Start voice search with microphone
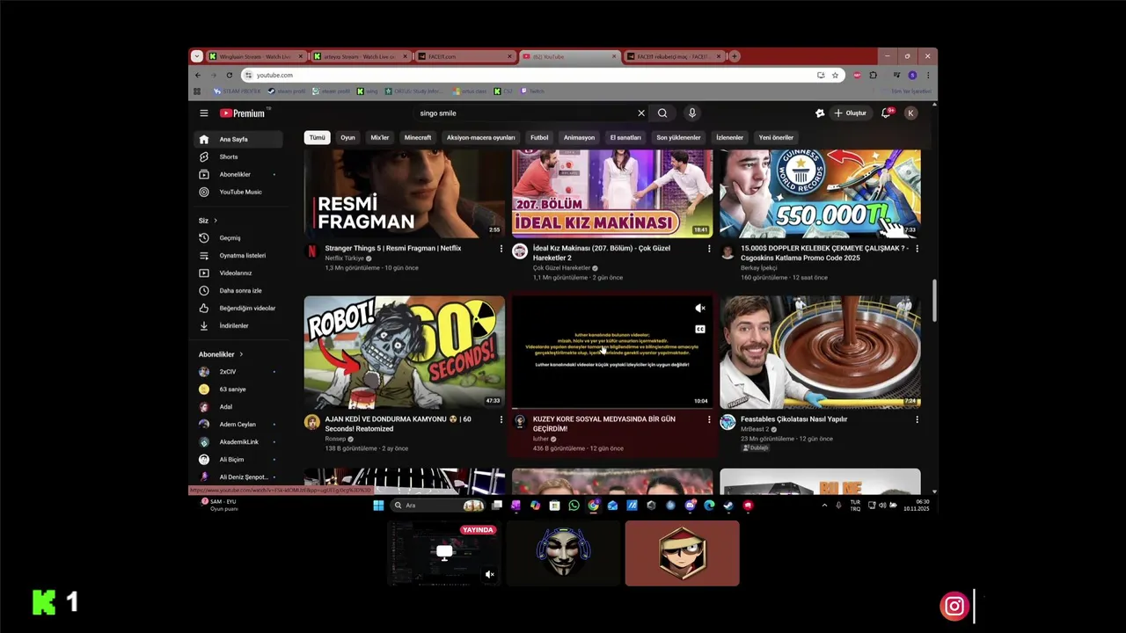 pyautogui.click(x=692, y=113)
